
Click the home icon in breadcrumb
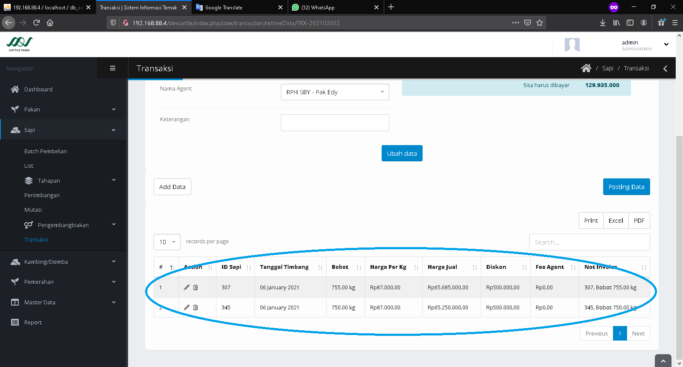586,68
